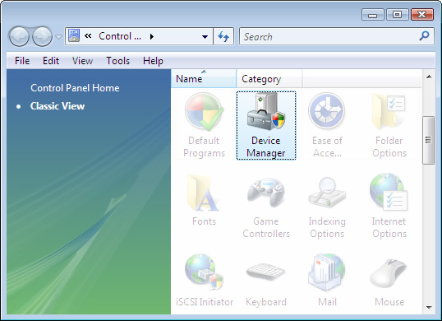Viewport: 442px width, 321px height.
Task: Close the Control Panel window
Action: [422, 14]
